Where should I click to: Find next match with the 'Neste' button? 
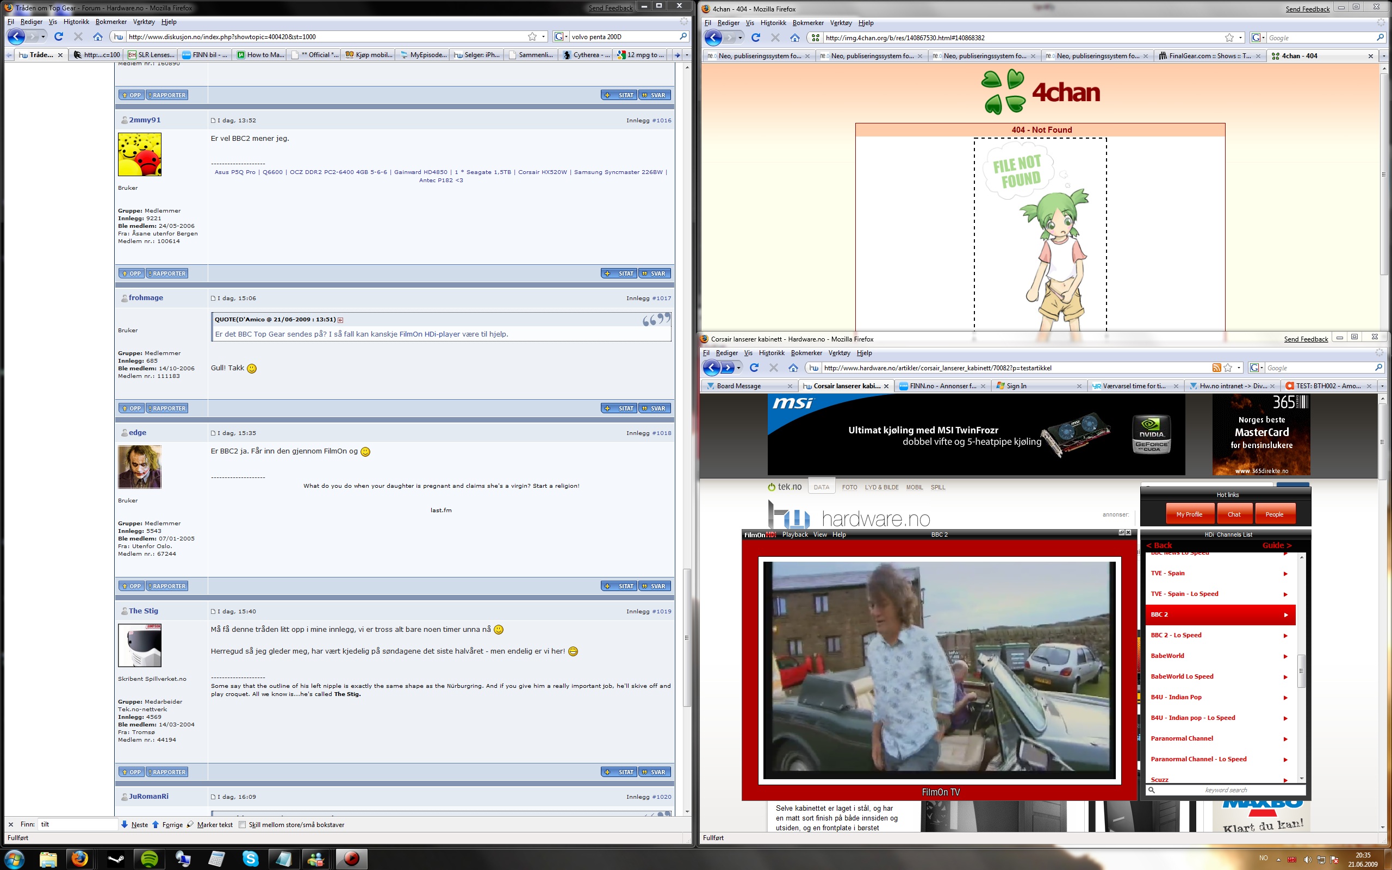[135, 824]
